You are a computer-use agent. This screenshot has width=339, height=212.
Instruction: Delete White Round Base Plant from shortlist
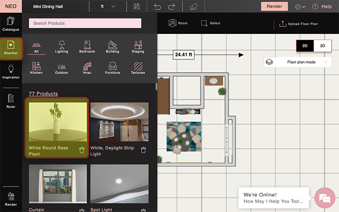(82, 150)
